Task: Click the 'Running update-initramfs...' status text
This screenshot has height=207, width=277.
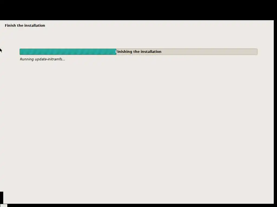Action: click(42, 59)
